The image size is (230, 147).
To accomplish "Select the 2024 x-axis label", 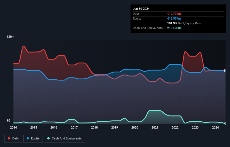I will coord(215,127).
